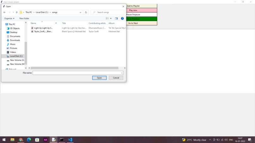Open Google Chrome from taskbar
Image resolution: width=255 pixels, height=143 pixels.
21,140
